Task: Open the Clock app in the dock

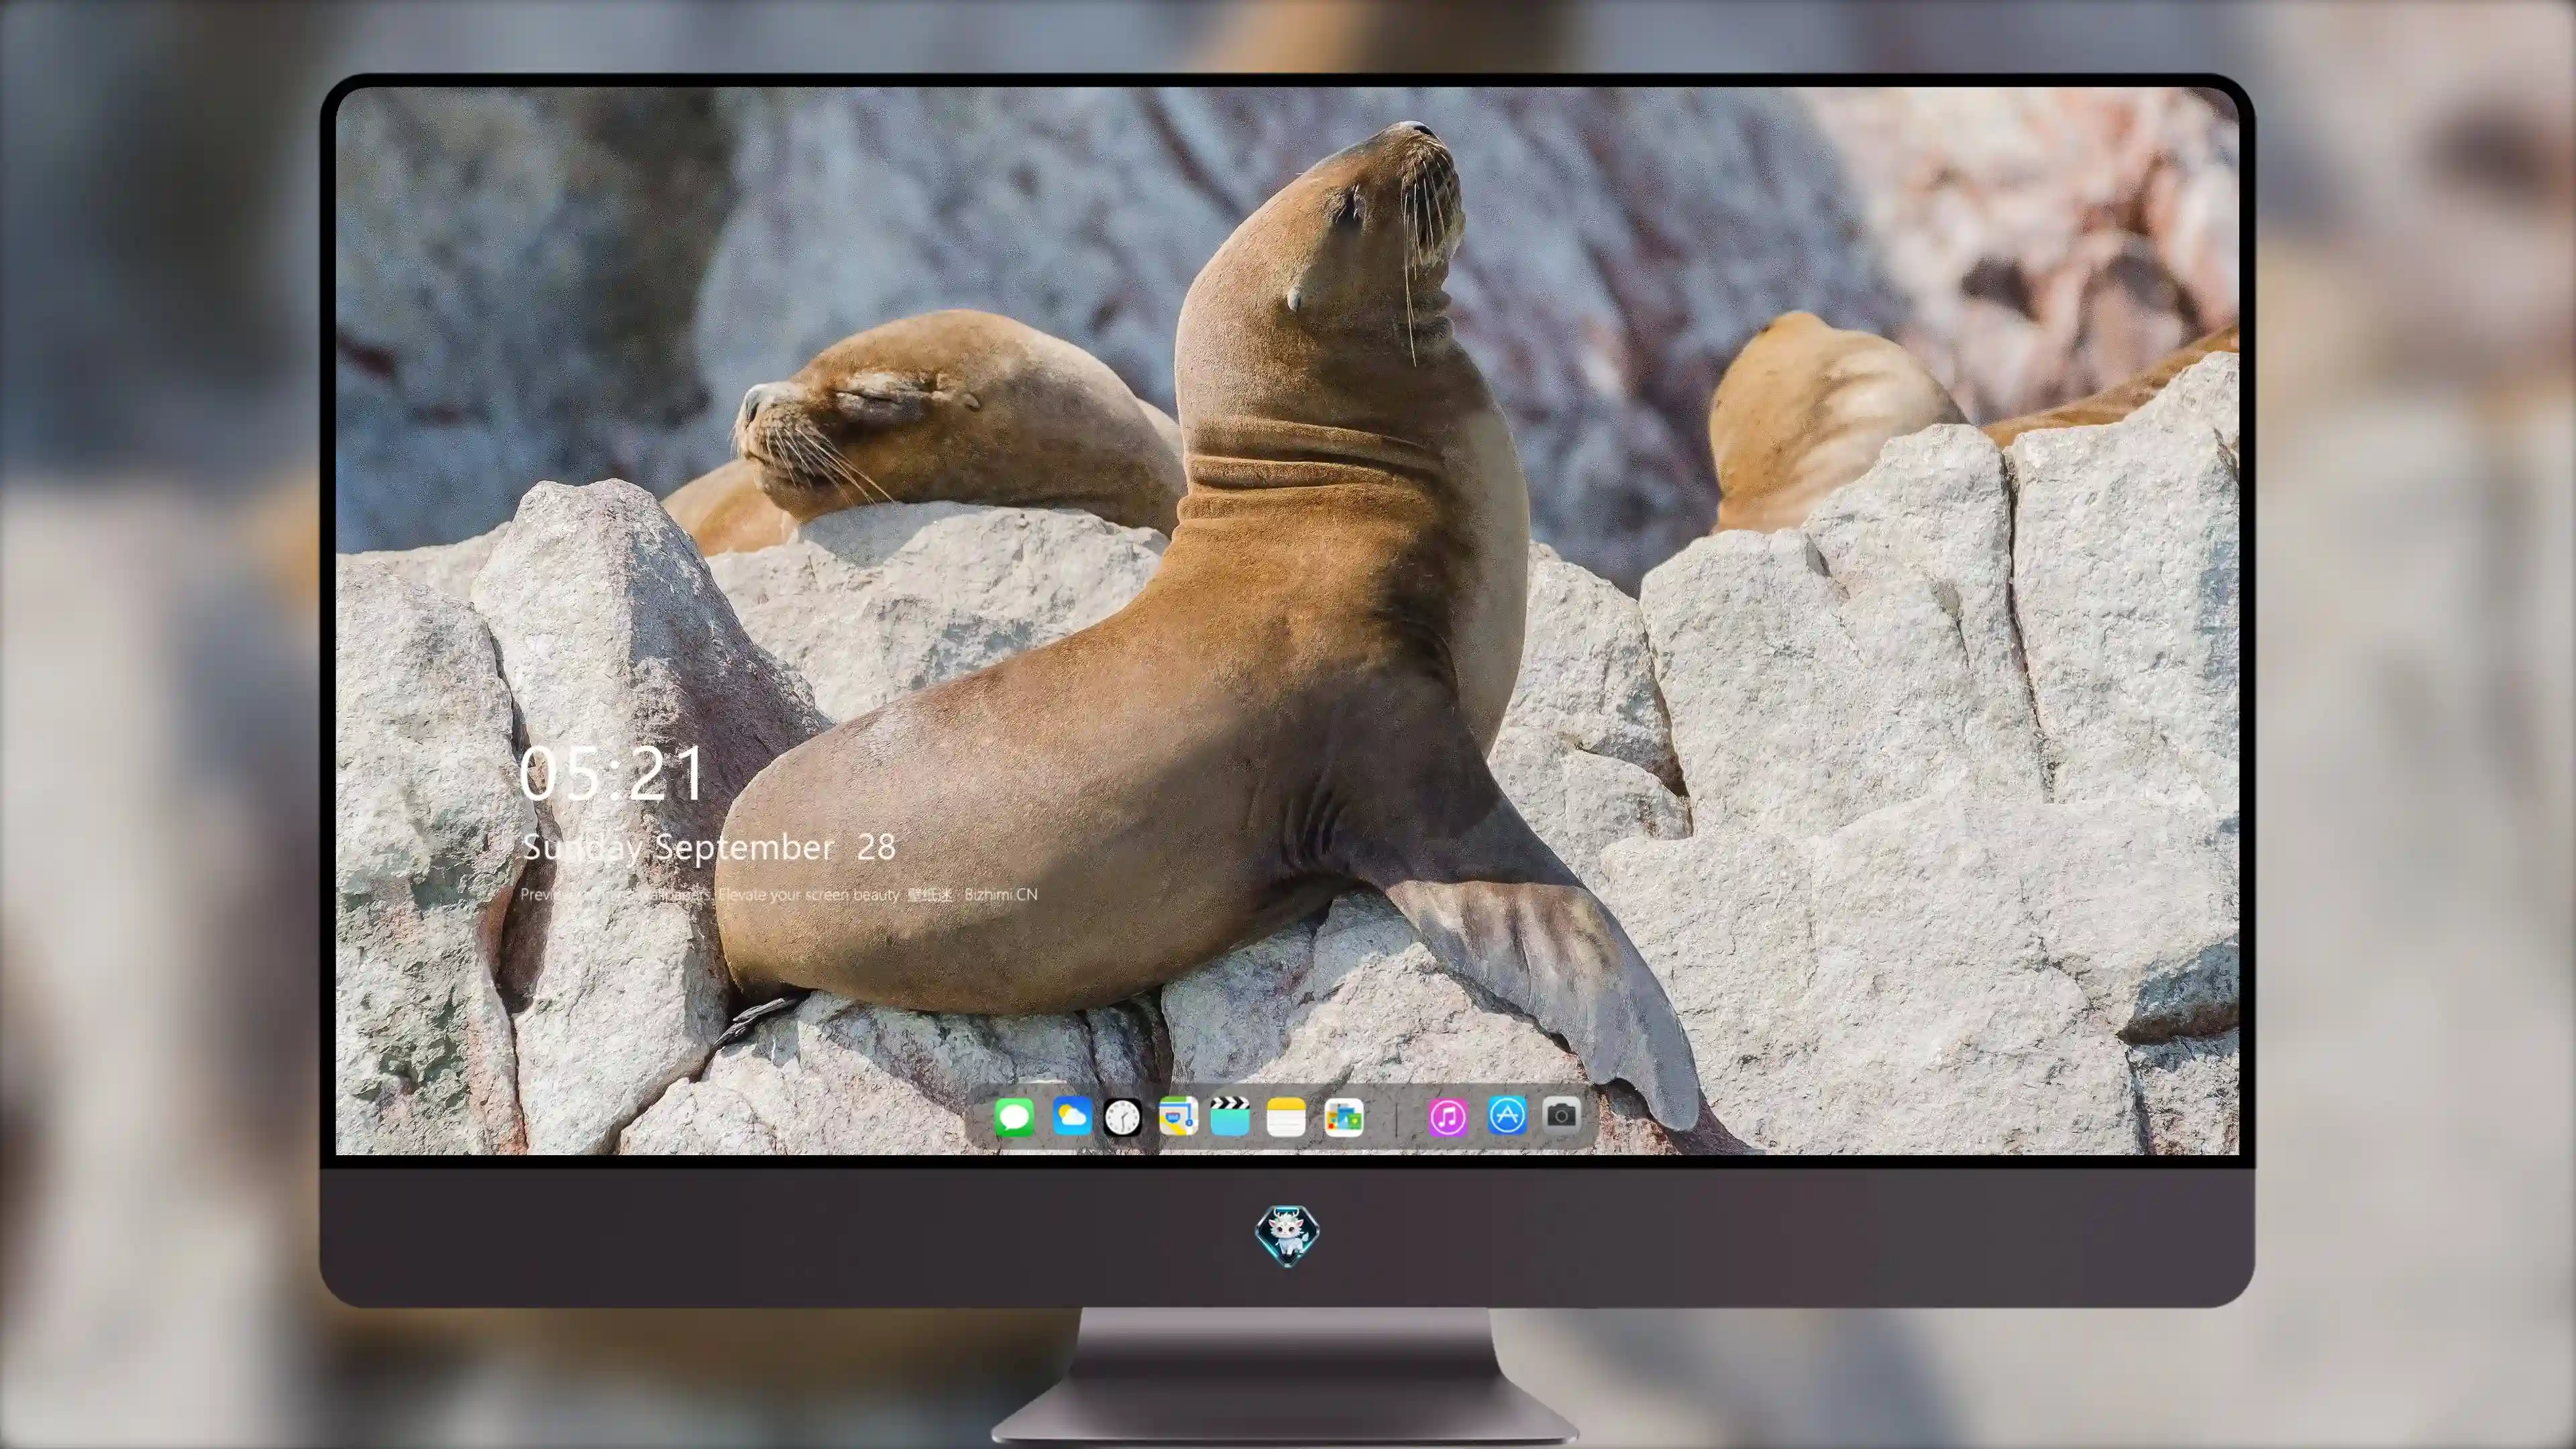Action: 1122,1117
